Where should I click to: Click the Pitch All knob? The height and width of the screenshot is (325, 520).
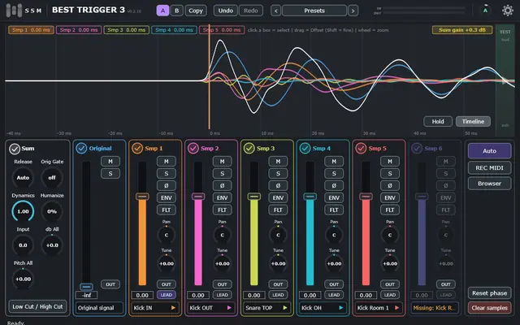coord(23,279)
